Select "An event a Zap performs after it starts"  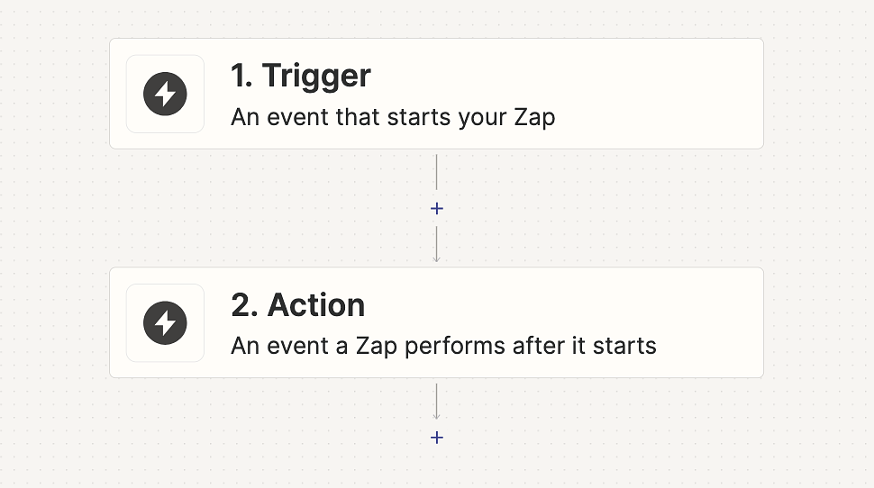443,346
